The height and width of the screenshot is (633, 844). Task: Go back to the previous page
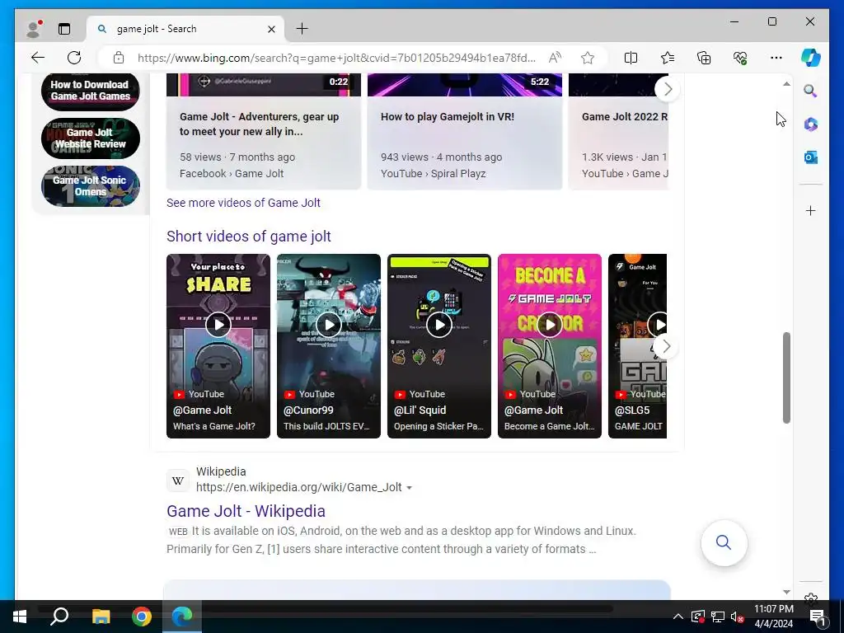point(38,58)
